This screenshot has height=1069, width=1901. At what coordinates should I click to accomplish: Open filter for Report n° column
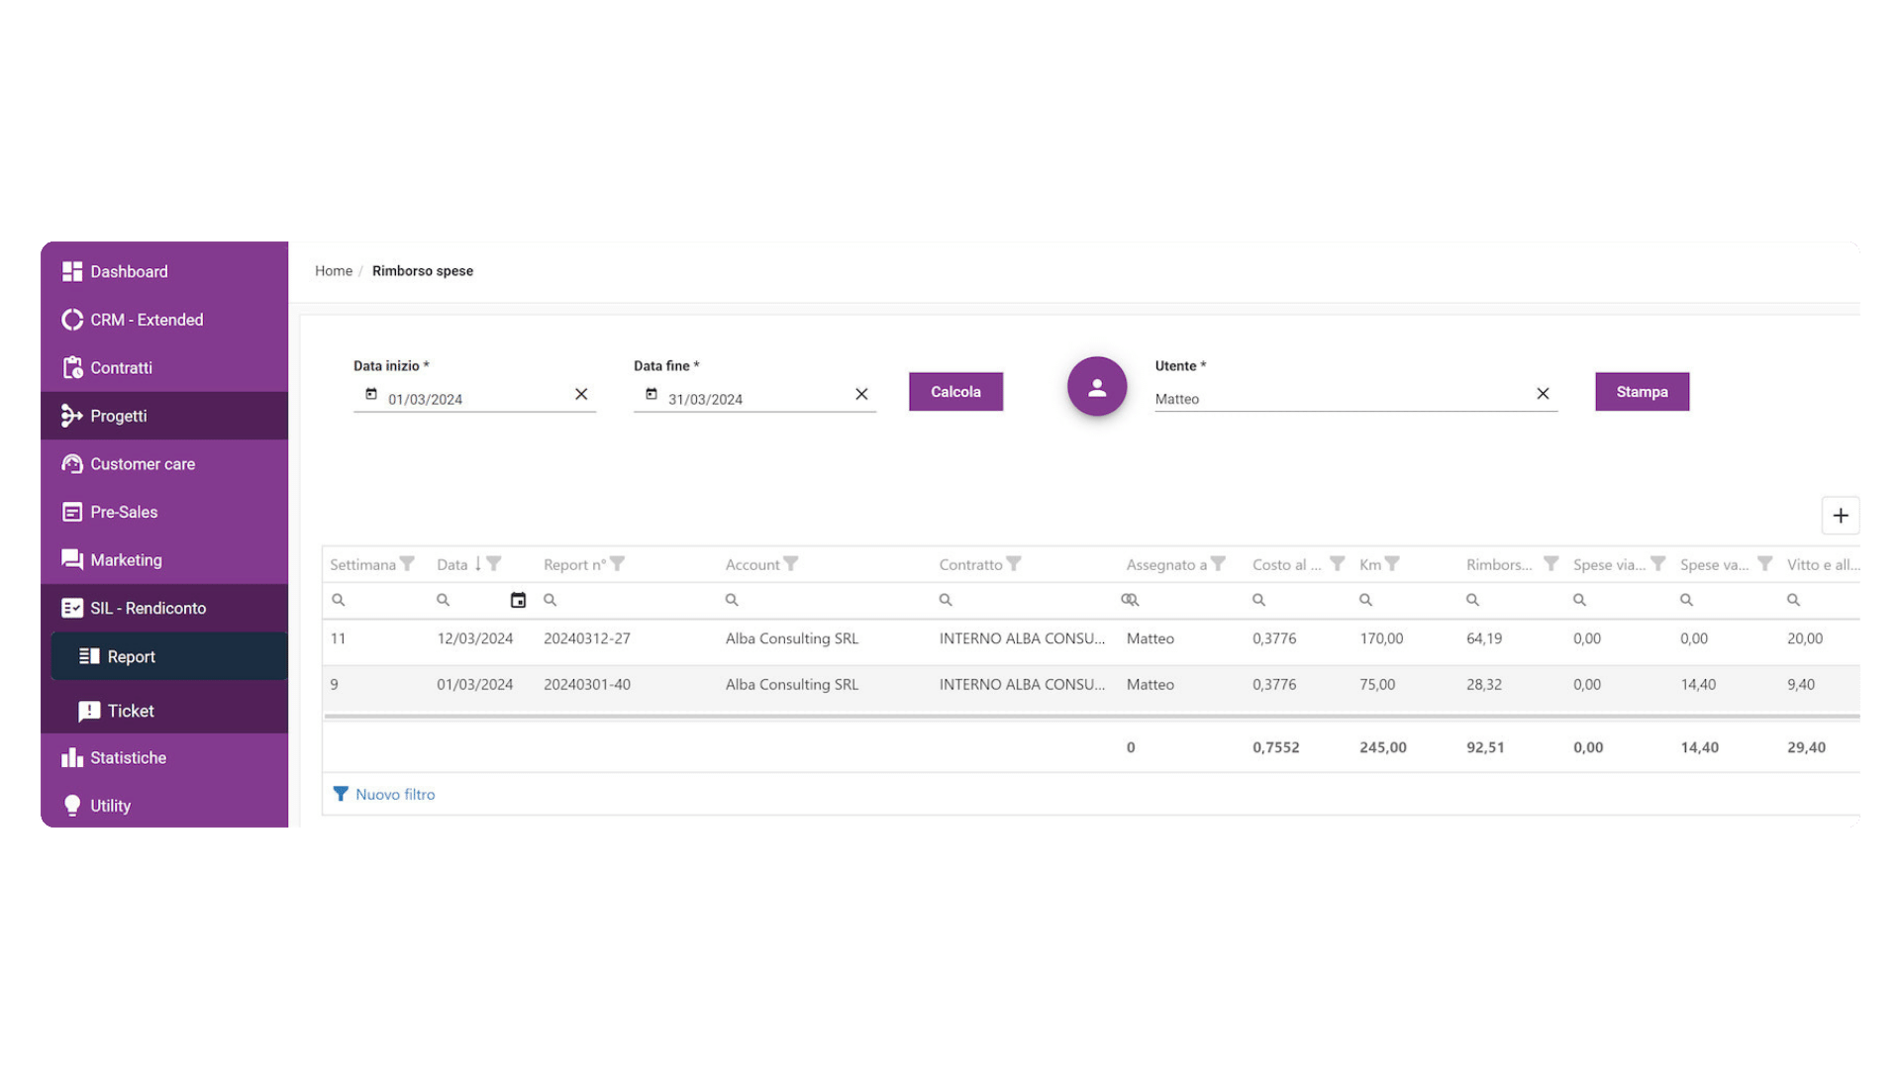pos(618,564)
